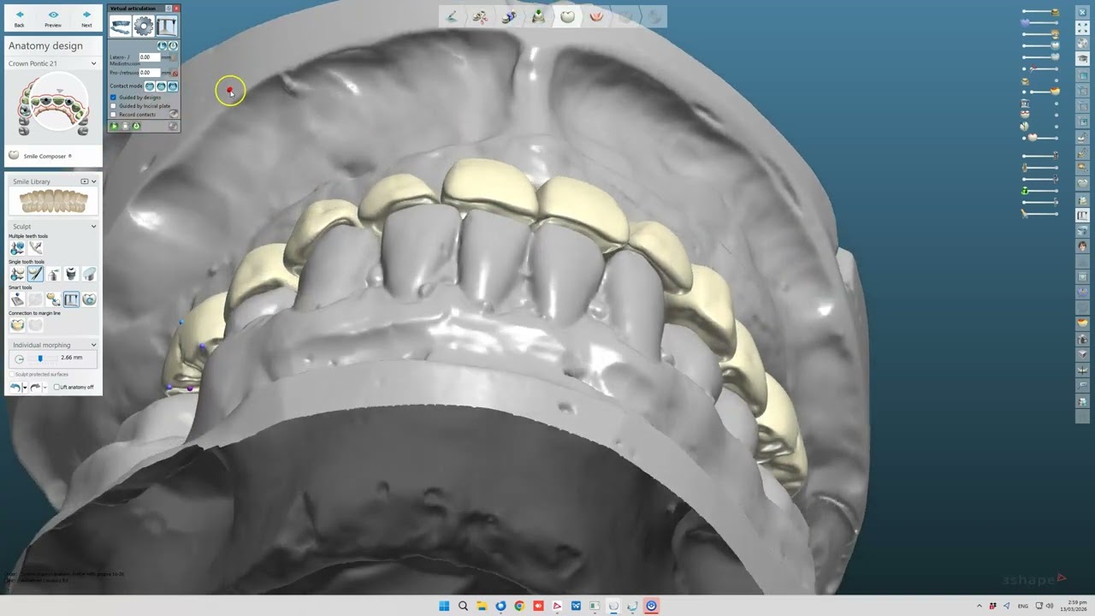Select the single tooth wax knife tool
The width and height of the screenshot is (1095, 616).
click(35, 274)
